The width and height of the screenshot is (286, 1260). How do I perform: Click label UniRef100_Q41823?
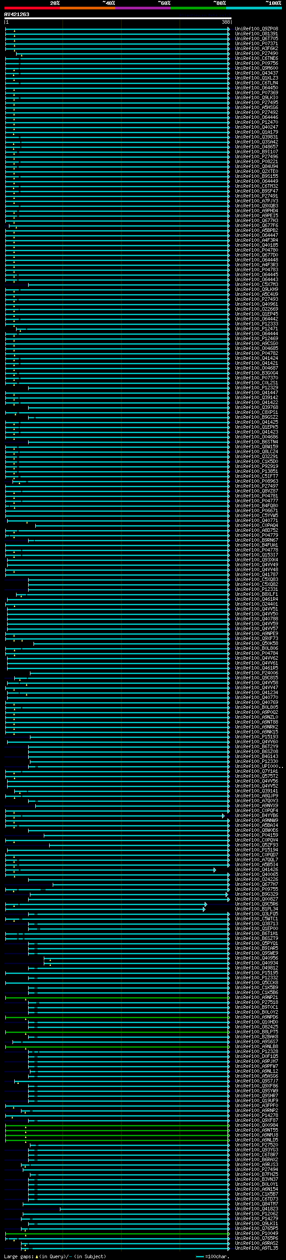tap(256, 1209)
